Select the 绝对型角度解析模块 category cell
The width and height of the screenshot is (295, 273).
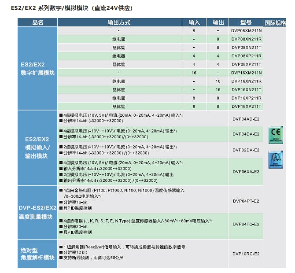coord(38,254)
